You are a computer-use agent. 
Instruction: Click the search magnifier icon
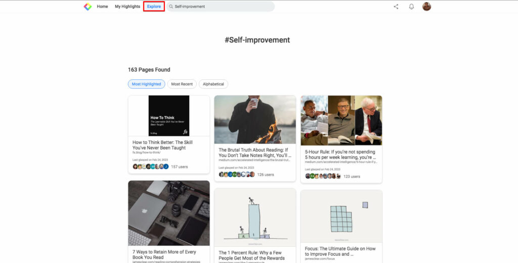coord(171,7)
